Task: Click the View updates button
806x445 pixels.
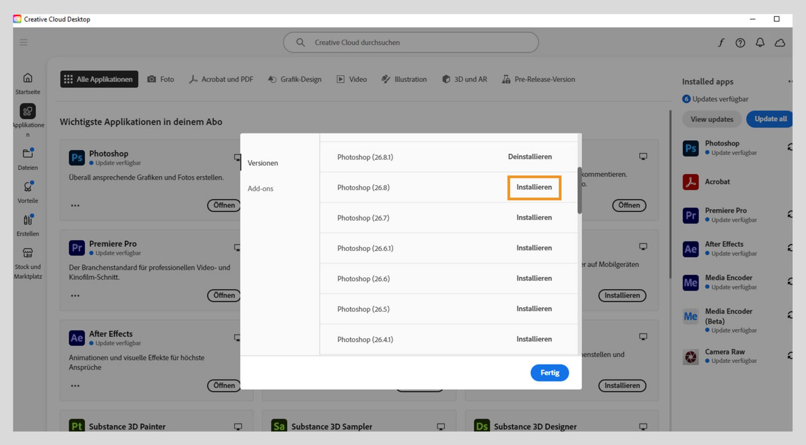Action: click(x=712, y=119)
